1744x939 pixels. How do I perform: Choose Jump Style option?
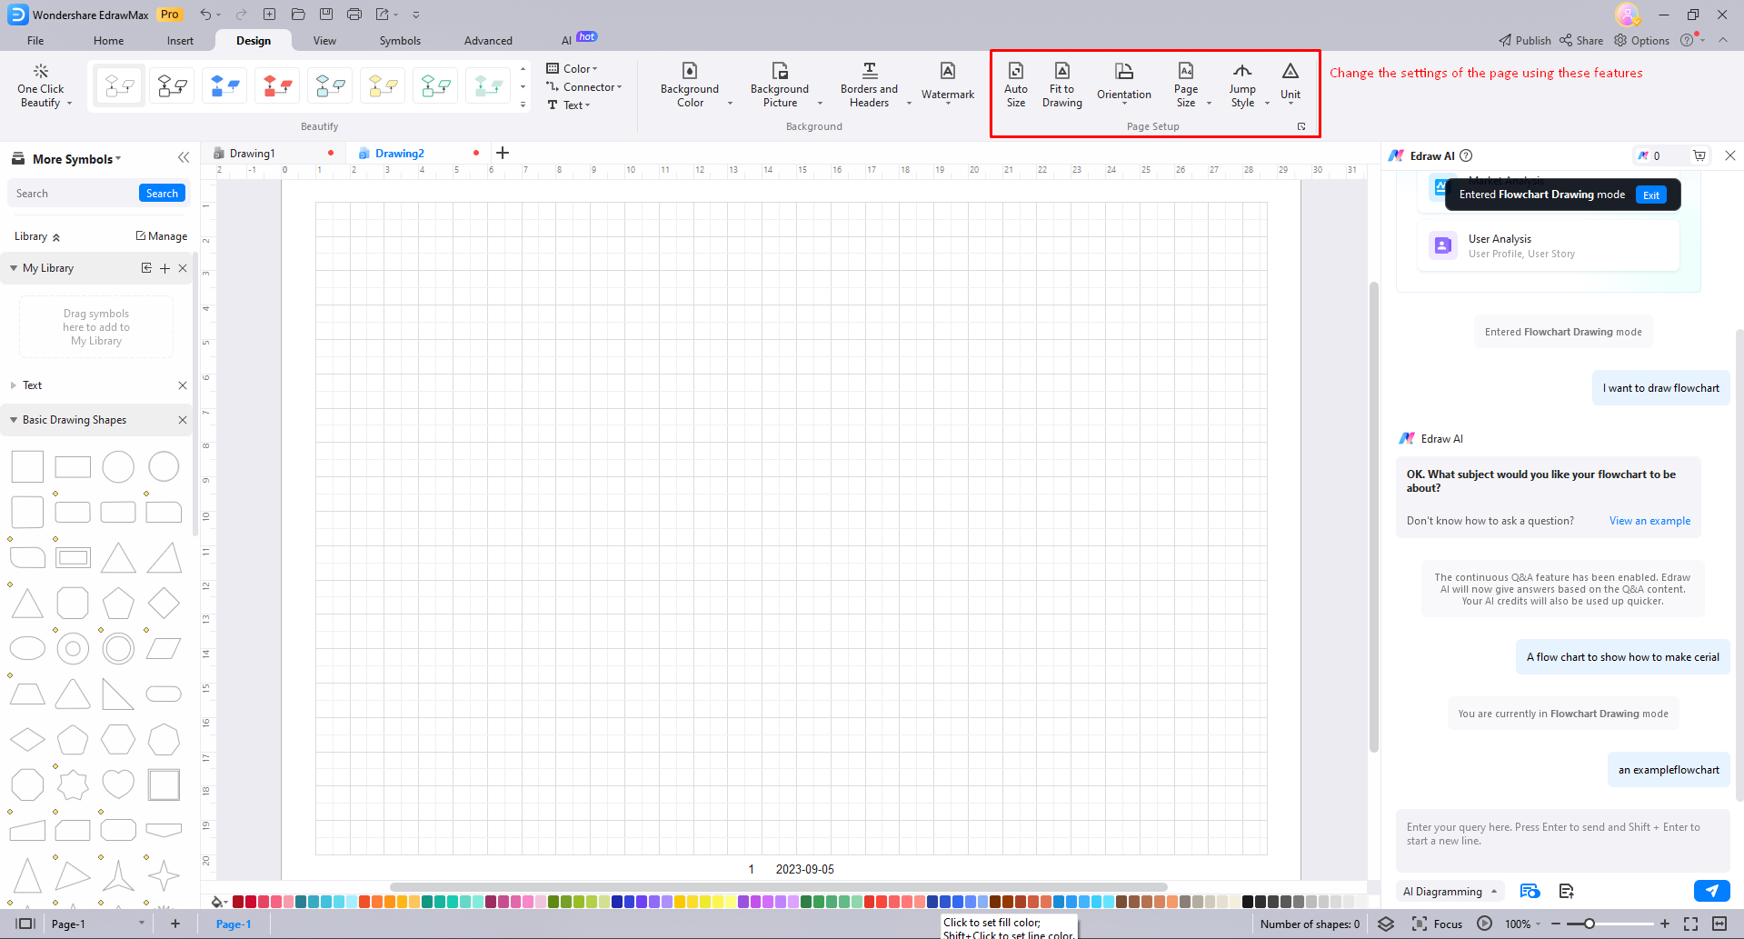tap(1242, 85)
